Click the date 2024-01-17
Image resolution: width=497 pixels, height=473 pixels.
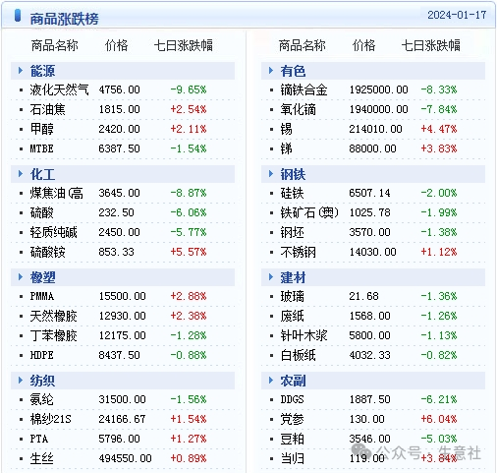click(x=457, y=15)
